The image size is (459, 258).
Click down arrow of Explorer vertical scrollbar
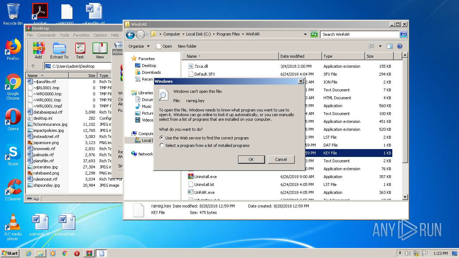click(x=405, y=197)
